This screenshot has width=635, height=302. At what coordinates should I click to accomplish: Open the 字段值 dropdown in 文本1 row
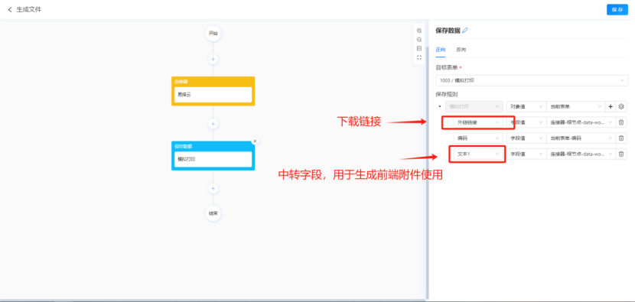tap(526, 154)
